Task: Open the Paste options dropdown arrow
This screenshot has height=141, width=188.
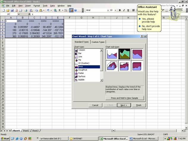Action: point(44,10)
